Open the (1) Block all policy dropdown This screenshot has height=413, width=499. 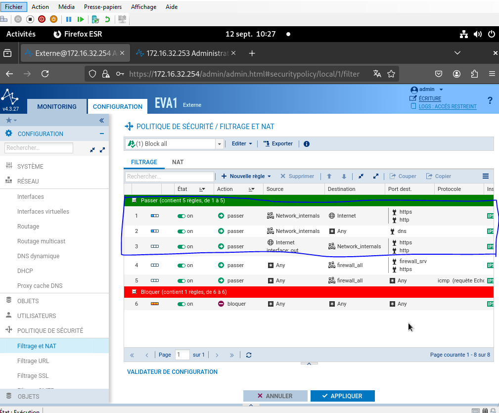[220, 144]
